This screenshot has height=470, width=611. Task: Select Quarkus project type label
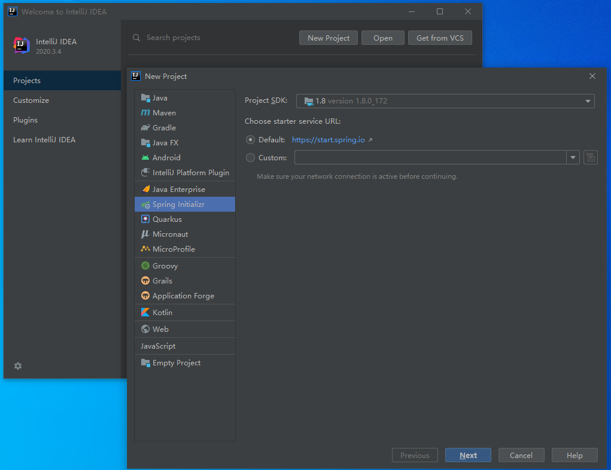[x=167, y=219]
